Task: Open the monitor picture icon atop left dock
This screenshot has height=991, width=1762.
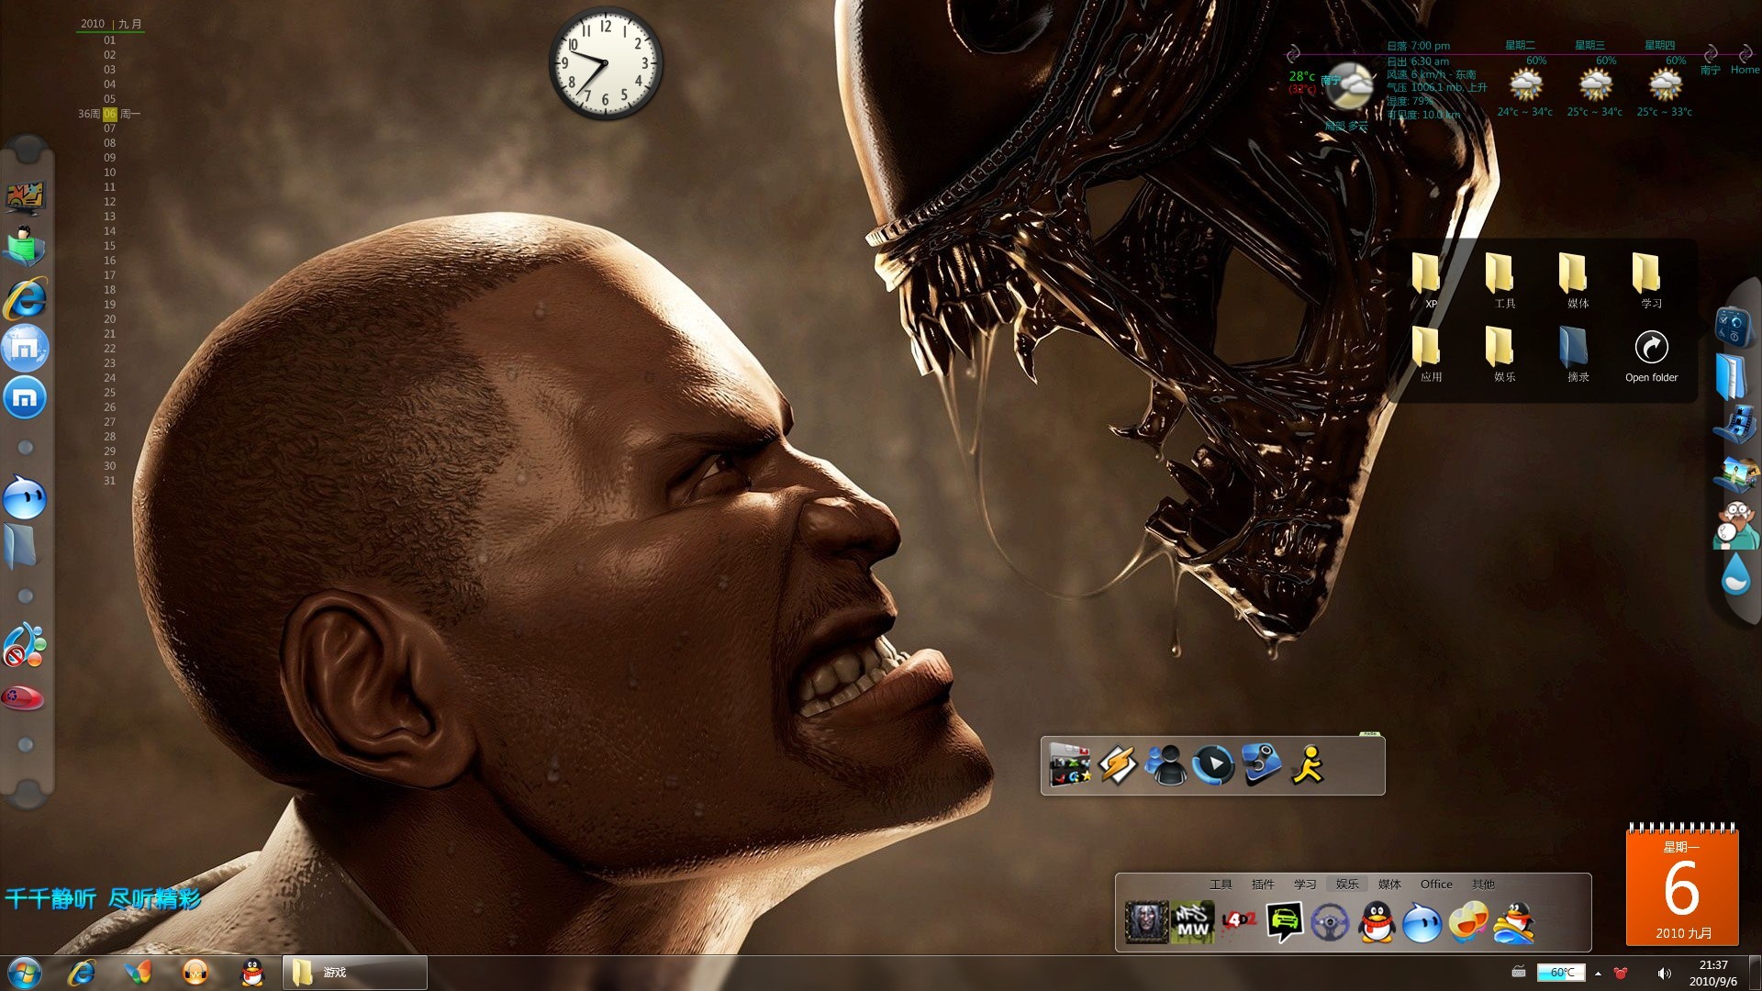Action: (25, 196)
